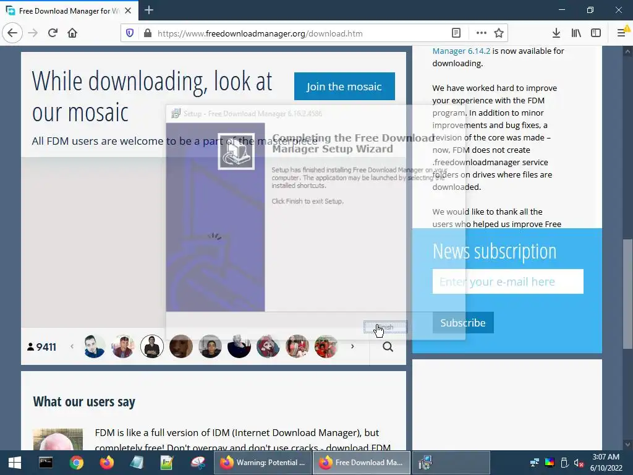The width and height of the screenshot is (633, 475).
Task: Go back with the Firefox back arrow
Action: [x=12, y=33]
